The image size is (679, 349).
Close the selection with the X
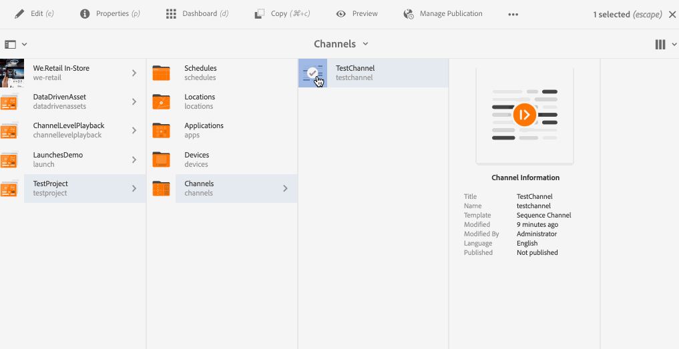(x=672, y=14)
